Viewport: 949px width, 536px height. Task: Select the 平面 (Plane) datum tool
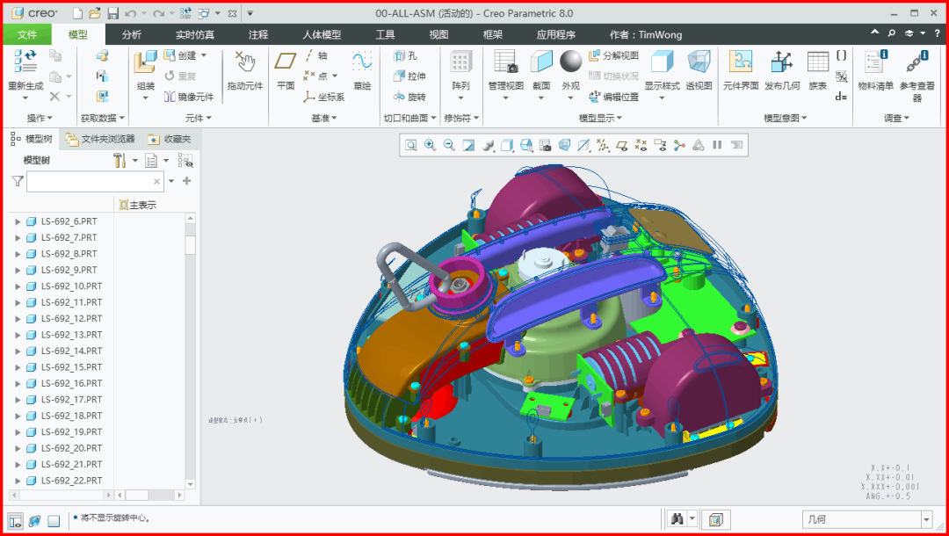[286, 70]
